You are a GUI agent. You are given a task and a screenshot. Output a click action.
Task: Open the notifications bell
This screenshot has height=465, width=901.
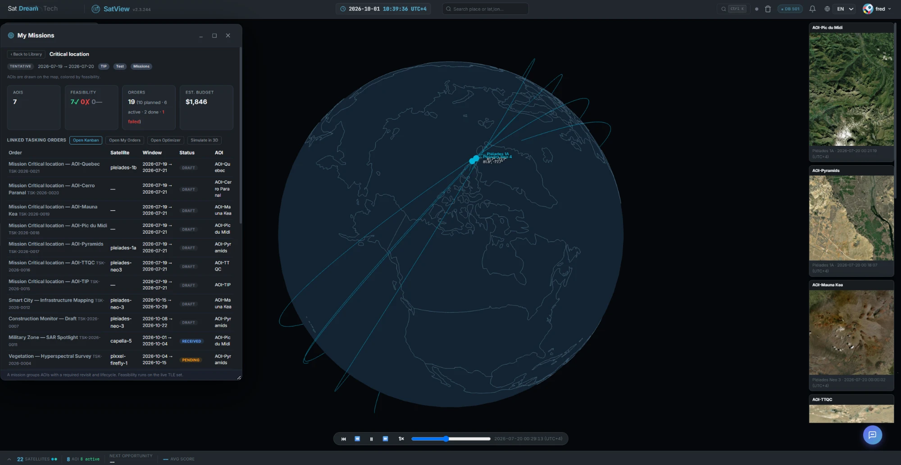812,9
